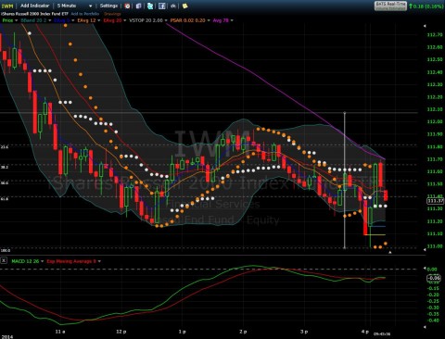
Task: Click the 112.00 price axis label
Action: point(435,121)
